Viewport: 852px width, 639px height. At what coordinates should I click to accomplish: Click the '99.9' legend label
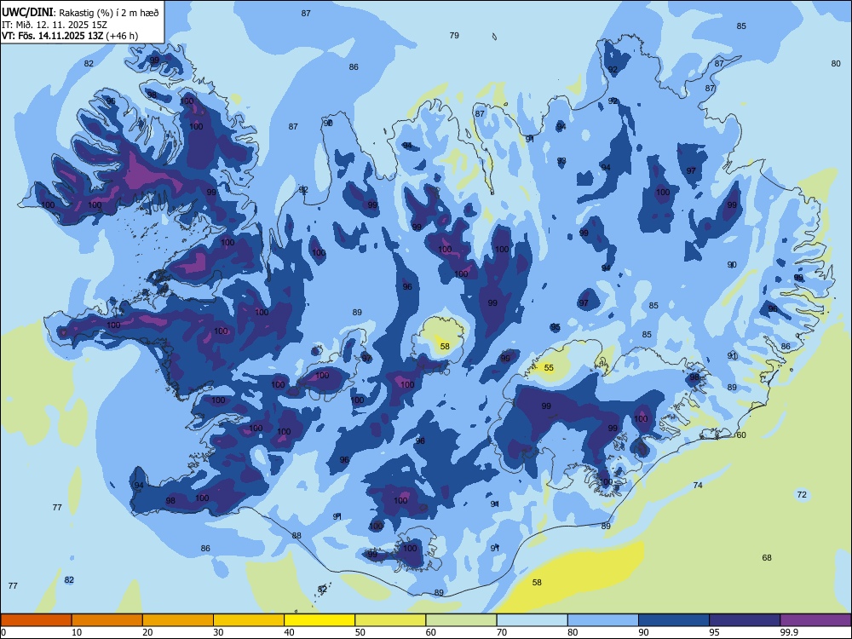coord(790,632)
